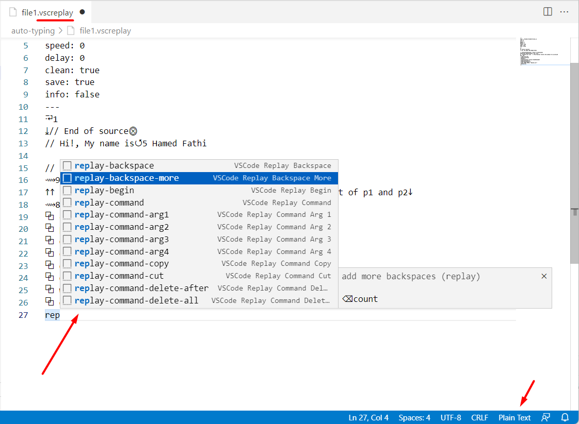Select the replay-command-delete-after suggestion
579x424 pixels.
click(199, 288)
